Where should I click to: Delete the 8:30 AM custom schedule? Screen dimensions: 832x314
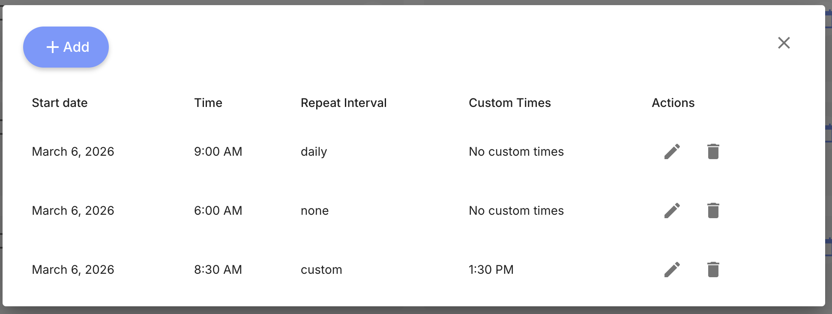713,270
